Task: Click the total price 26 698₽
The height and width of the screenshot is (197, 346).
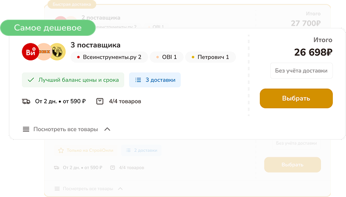Action: [313, 52]
